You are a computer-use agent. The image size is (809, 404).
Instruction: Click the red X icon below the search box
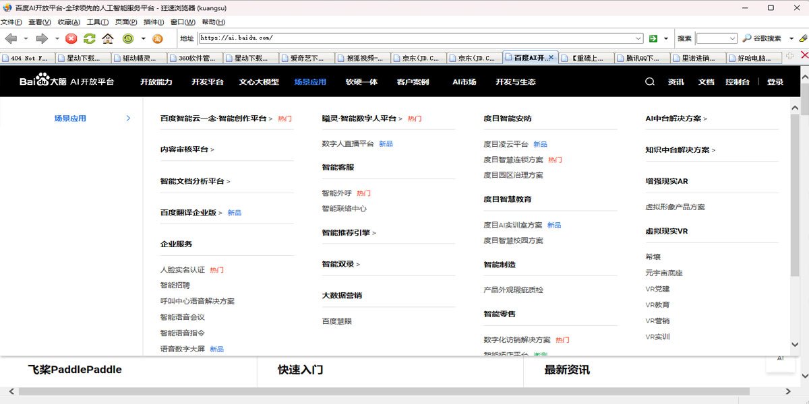804,55
